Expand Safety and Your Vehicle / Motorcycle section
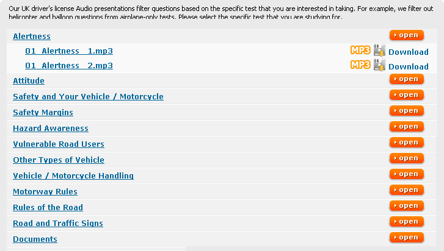This screenshot has height=251, width=444. [406, 95]
